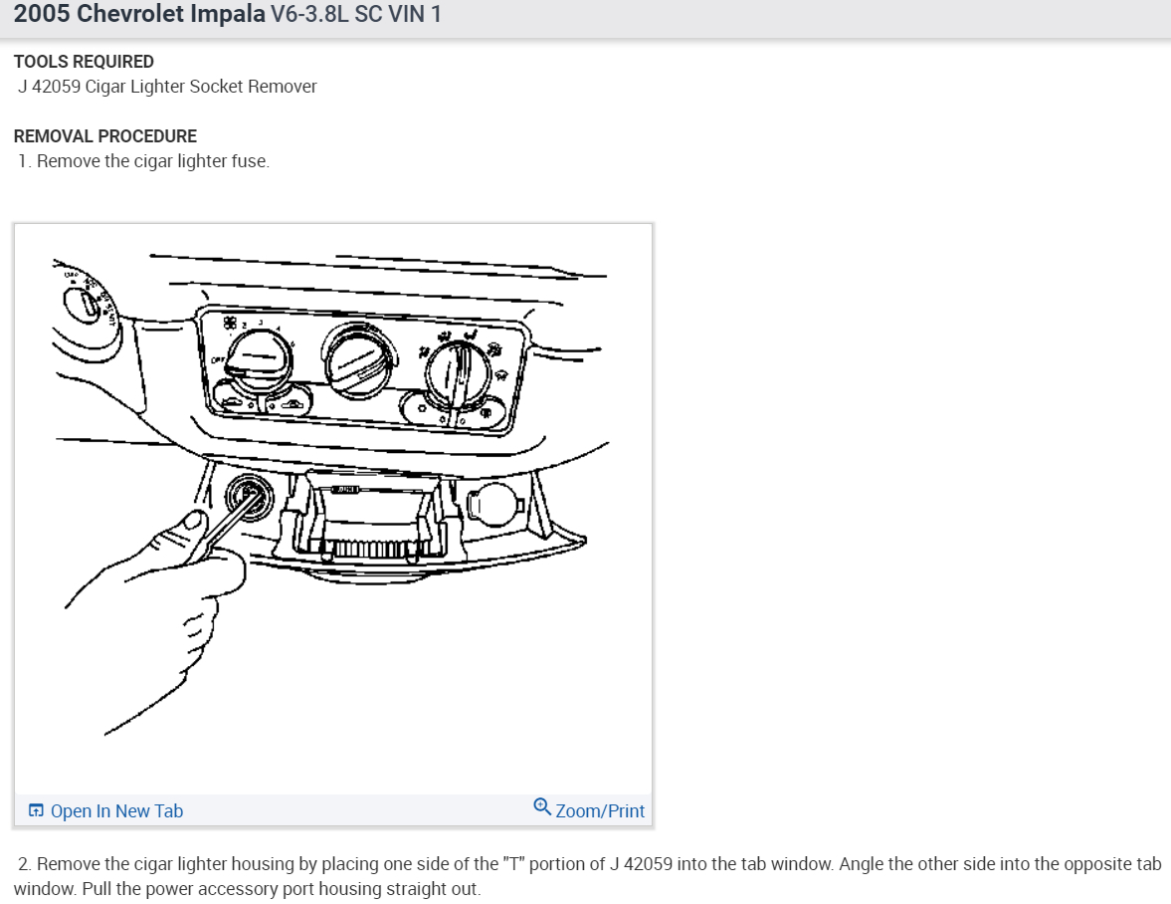Image resolution: width=1171 pixels, height=904 pixels.
Task: Select the REMOVAL PROCEDURE heading
Action: [x=105, y=136]
